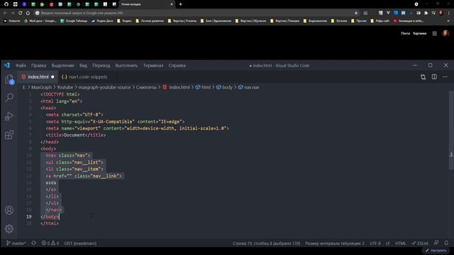Image resolution: width=454 pixels, height=255 pixels.
Task: Open the Run and Debug view
Action: click(9, 116)
